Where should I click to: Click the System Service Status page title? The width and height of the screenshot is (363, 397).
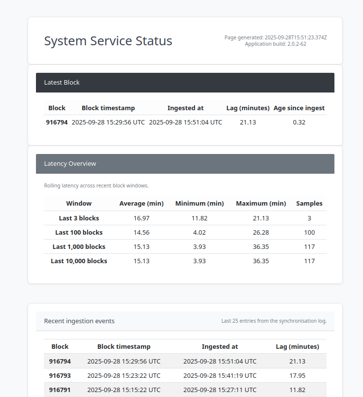[x=108, y=41]
